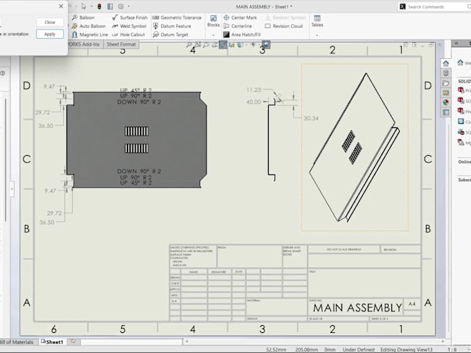Select the shaded flat pattern view
Image resolution: width=471 pixels, height=353 pixels.
point(136,140)
